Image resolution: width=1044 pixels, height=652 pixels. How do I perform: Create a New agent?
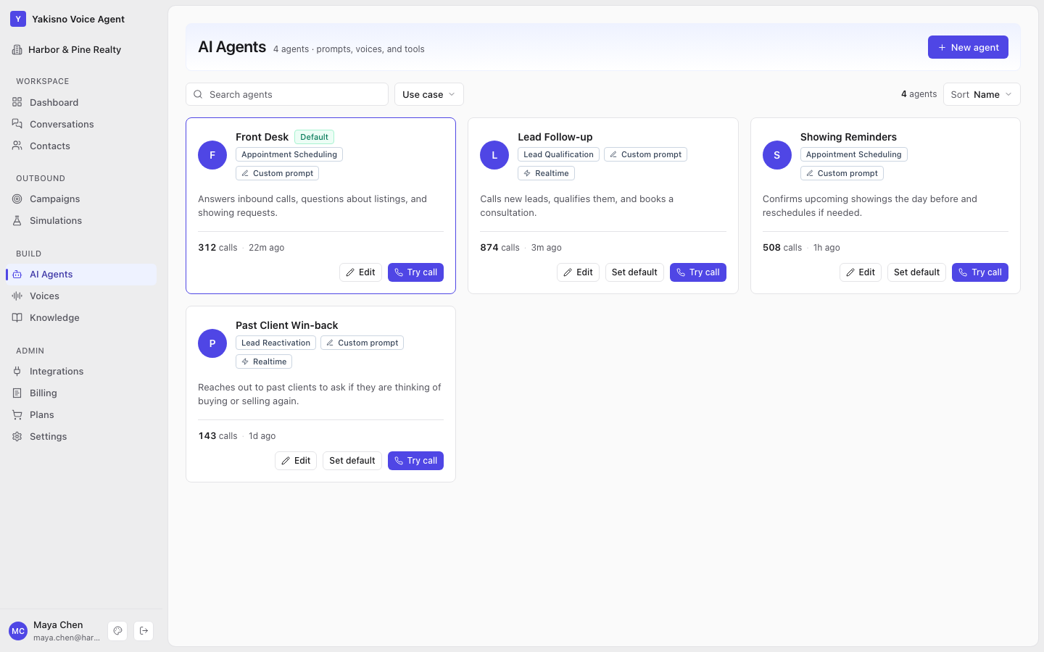(x=968, y=47)
